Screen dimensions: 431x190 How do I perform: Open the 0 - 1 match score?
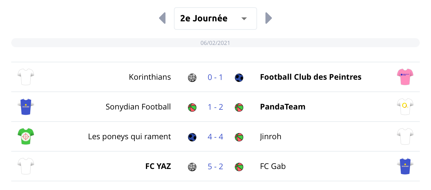(x=215, y=77)
